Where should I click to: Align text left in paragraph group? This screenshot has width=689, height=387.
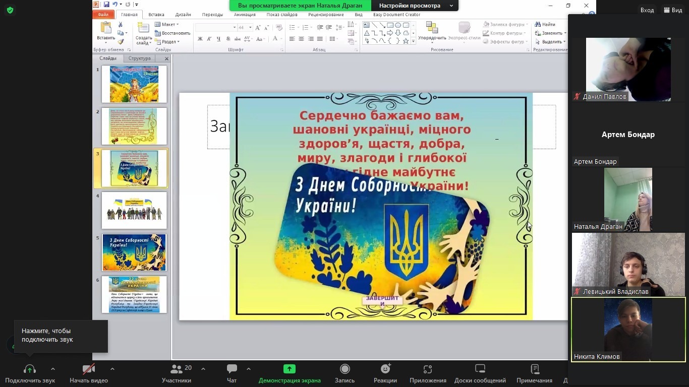tap(292, 39)
